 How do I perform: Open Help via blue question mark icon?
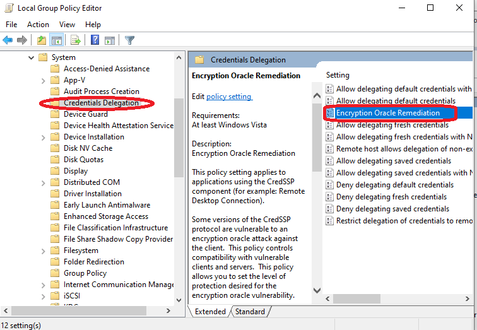tap(95, 40)
